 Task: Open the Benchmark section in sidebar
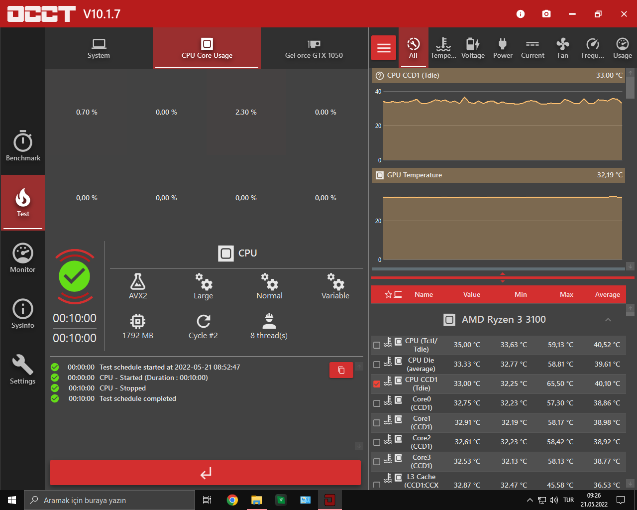point(23,146)
